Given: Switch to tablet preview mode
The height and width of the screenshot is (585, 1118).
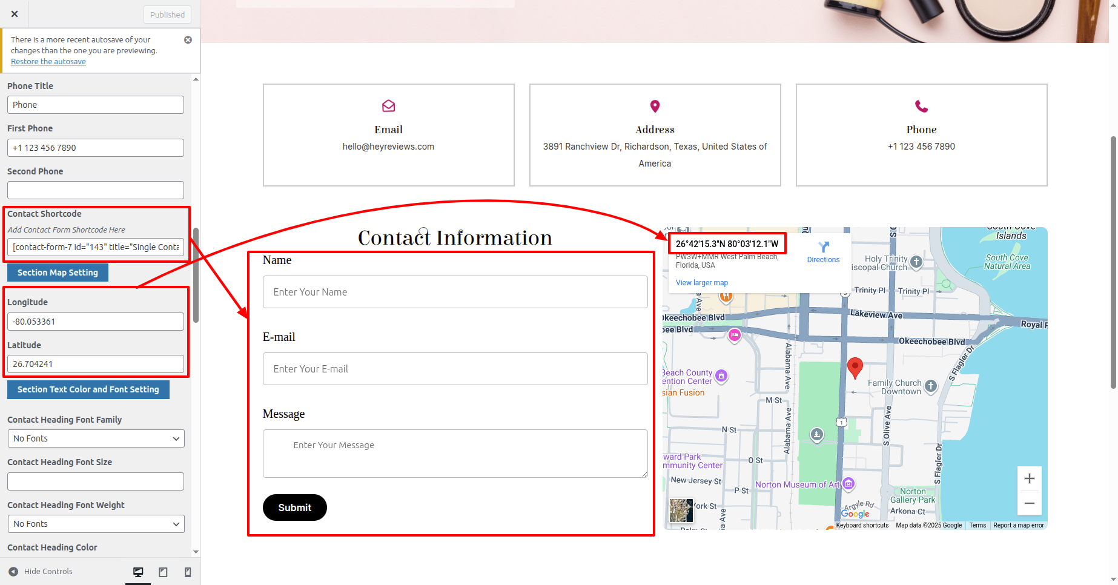Looking at the screenshot, I should (163, 572).
